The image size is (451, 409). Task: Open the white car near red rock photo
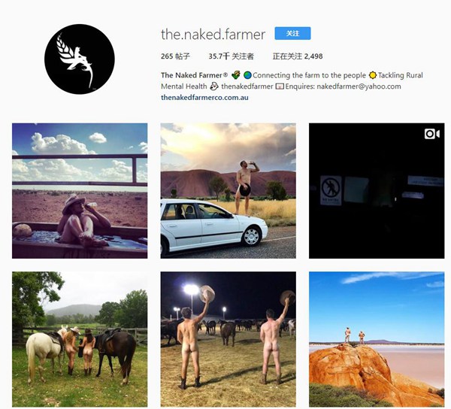tap(228, 191)
